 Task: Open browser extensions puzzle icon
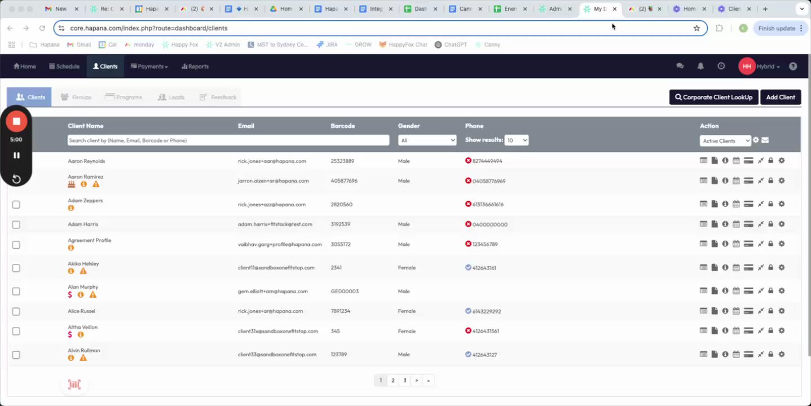[719, 28]
